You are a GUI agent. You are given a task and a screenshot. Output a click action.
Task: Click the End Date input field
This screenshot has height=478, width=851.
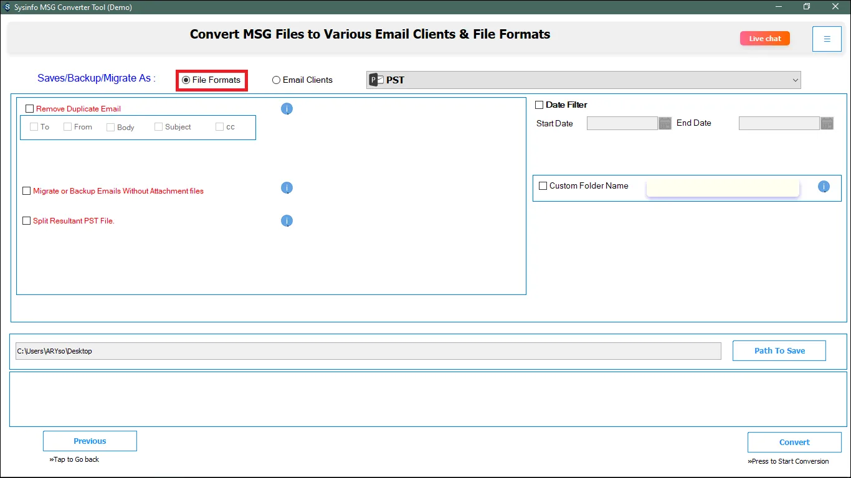pyautogui.click(x=779, y=123)
